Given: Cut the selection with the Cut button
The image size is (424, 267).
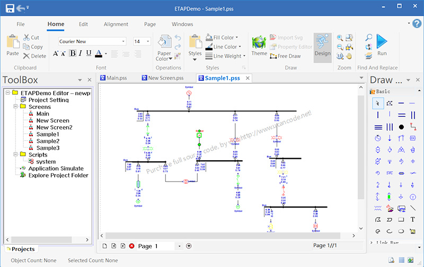Looking at the screenshot, I should coord(31,37).
